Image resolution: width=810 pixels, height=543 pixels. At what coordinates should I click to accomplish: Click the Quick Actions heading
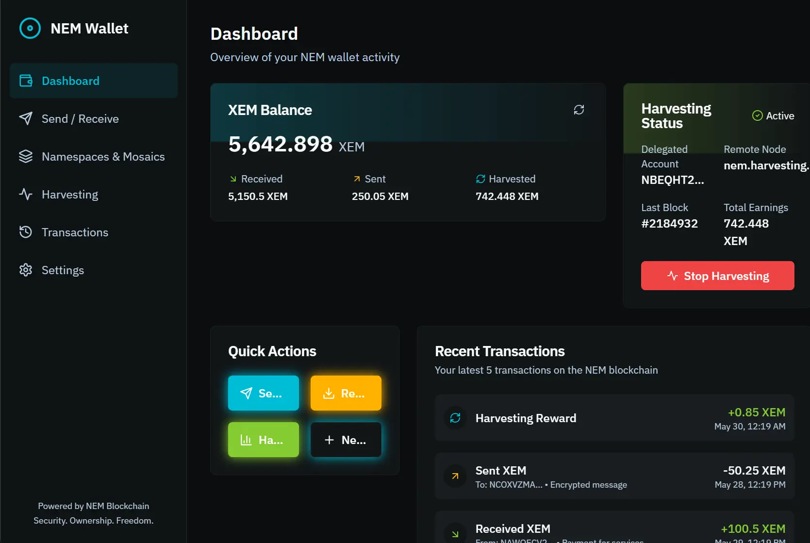click(x=272, y=351)
